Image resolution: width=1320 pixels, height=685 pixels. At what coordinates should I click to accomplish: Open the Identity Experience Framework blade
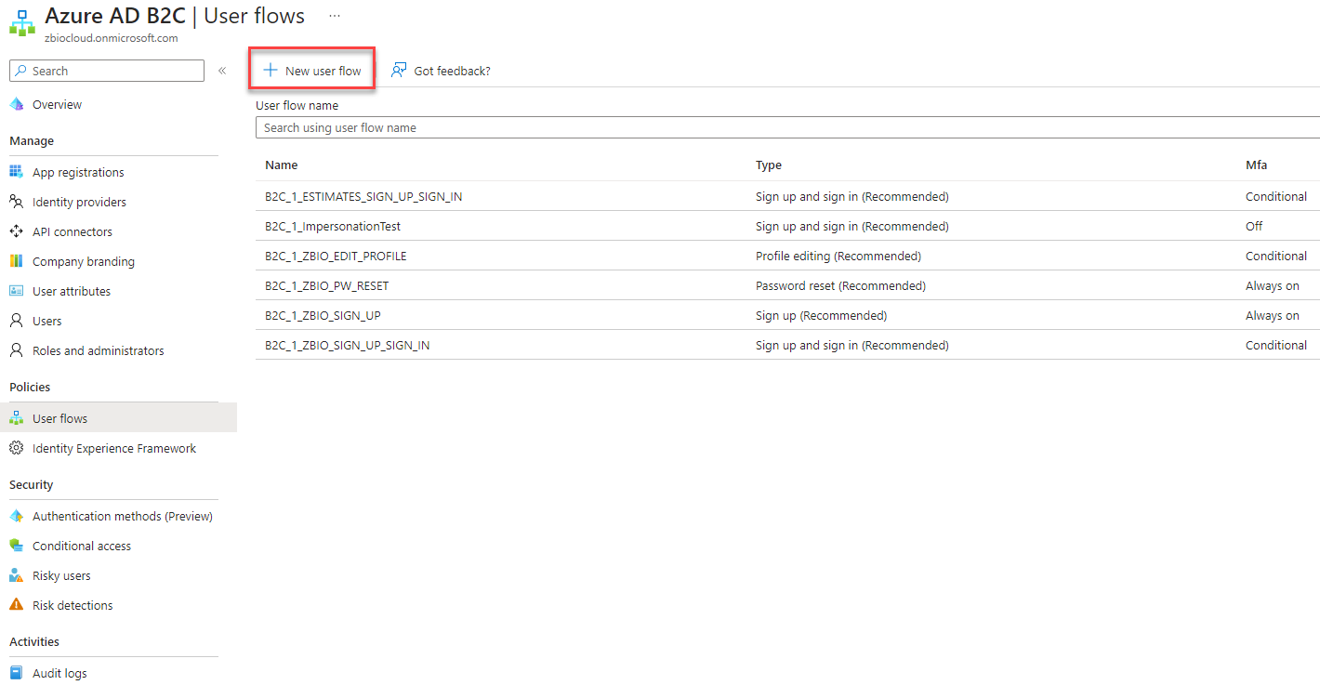pyautogui.click(x=113, y=448)
